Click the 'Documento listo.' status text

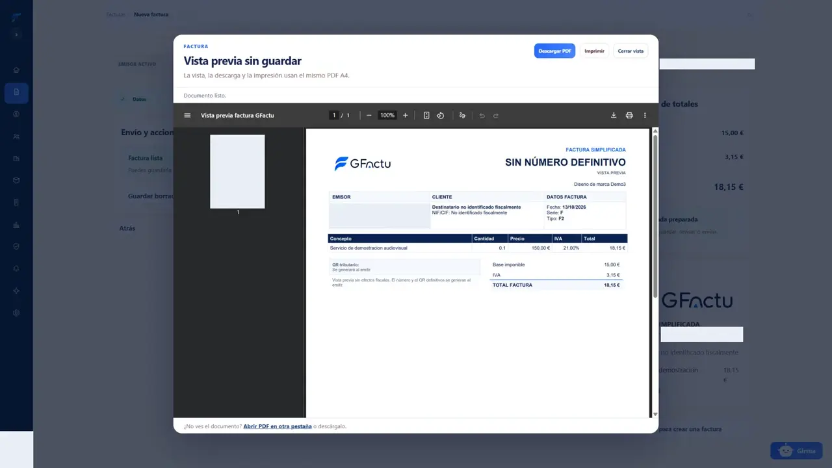point(205,96)
